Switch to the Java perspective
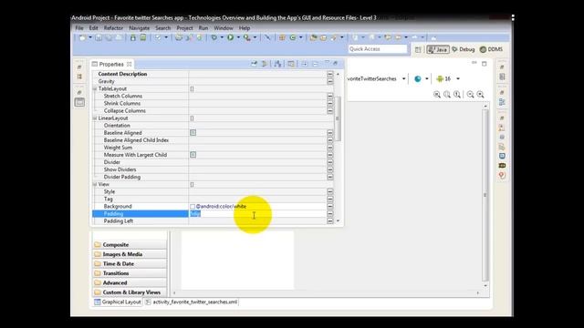The width and height of the screenshot is (584, 328). pos(438,49)
